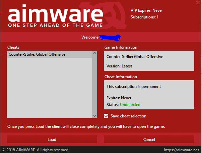
Task: Click the Cheats list scroll up arrow
Action: (94, 53)
